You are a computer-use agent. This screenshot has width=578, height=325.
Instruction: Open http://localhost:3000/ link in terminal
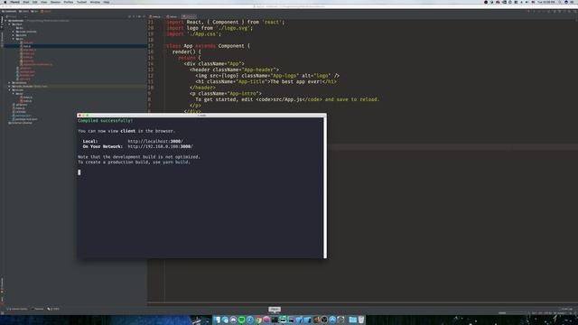point(155,141)
